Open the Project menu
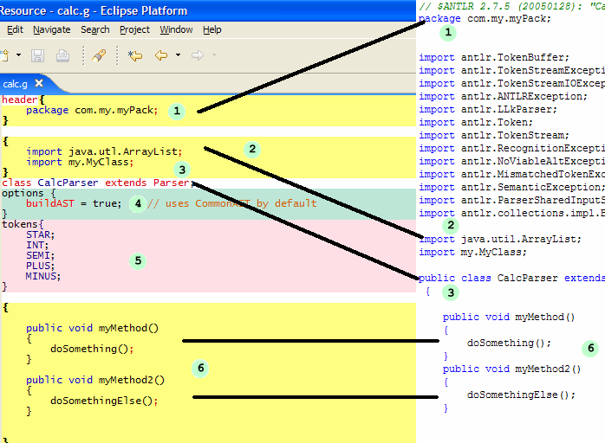 (x=134, y=29)
